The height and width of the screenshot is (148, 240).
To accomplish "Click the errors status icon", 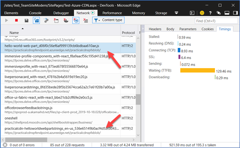I will coord(5,145).
